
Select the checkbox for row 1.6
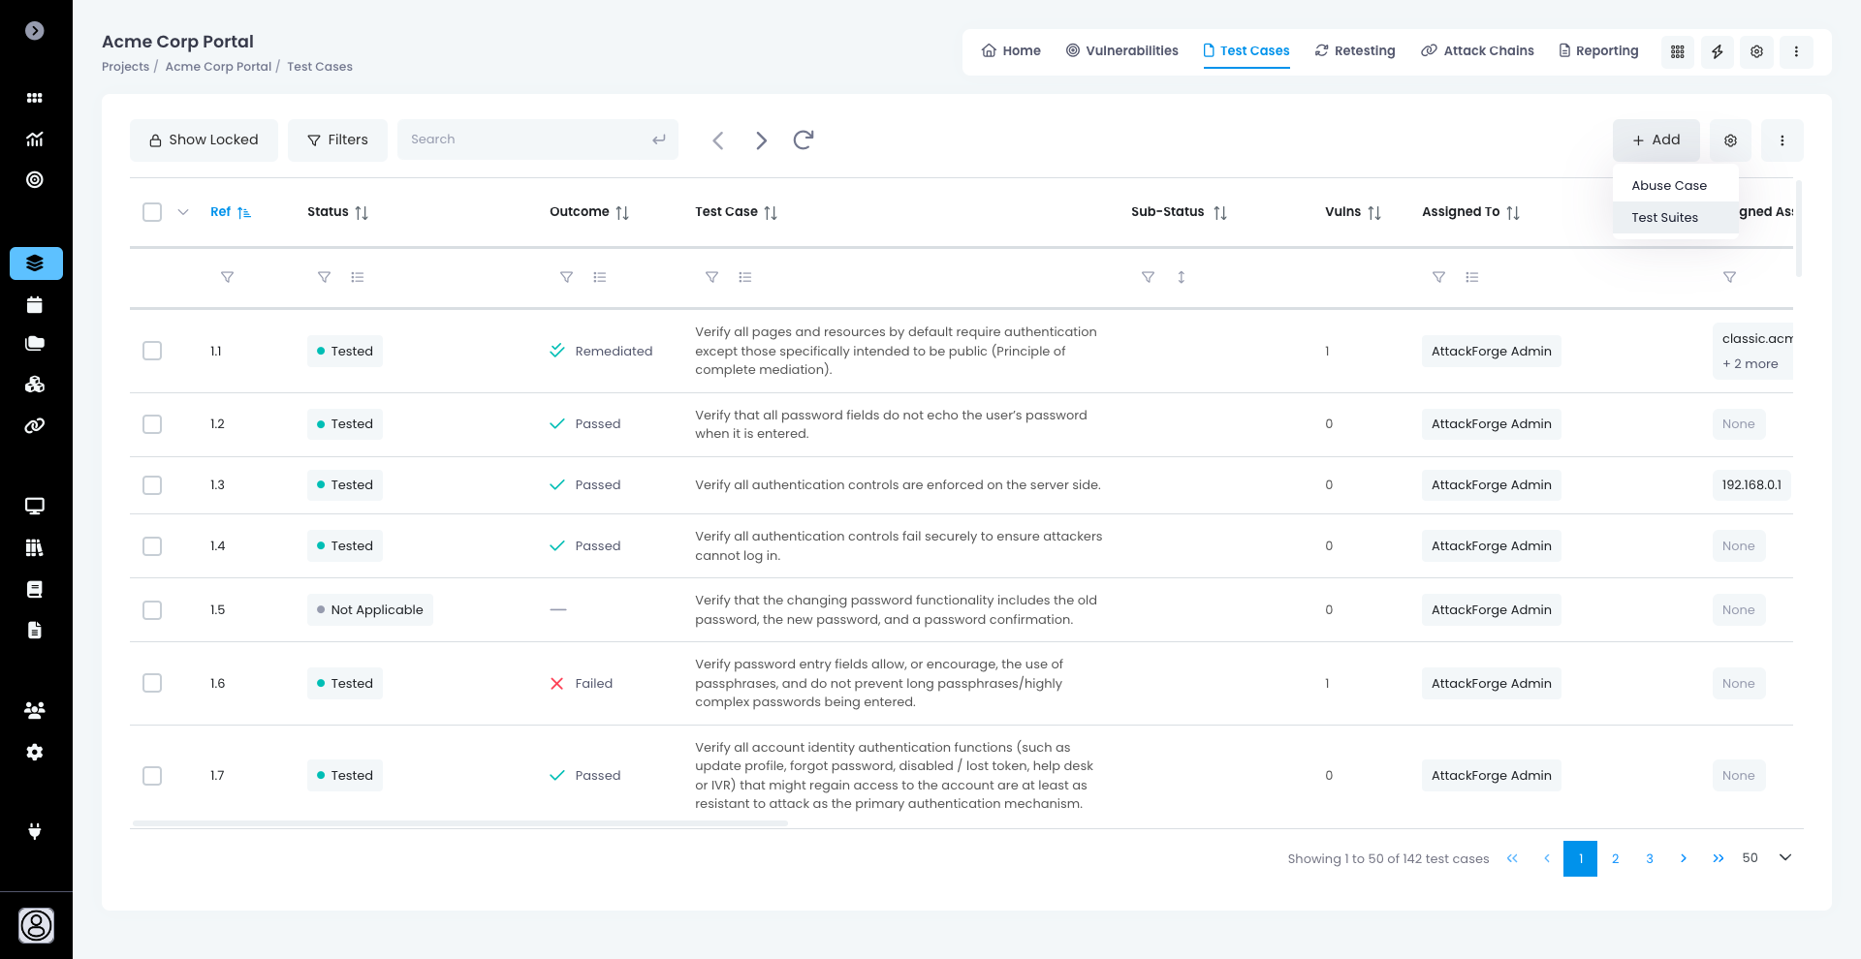pyautogui.click(x=152, y=683)
